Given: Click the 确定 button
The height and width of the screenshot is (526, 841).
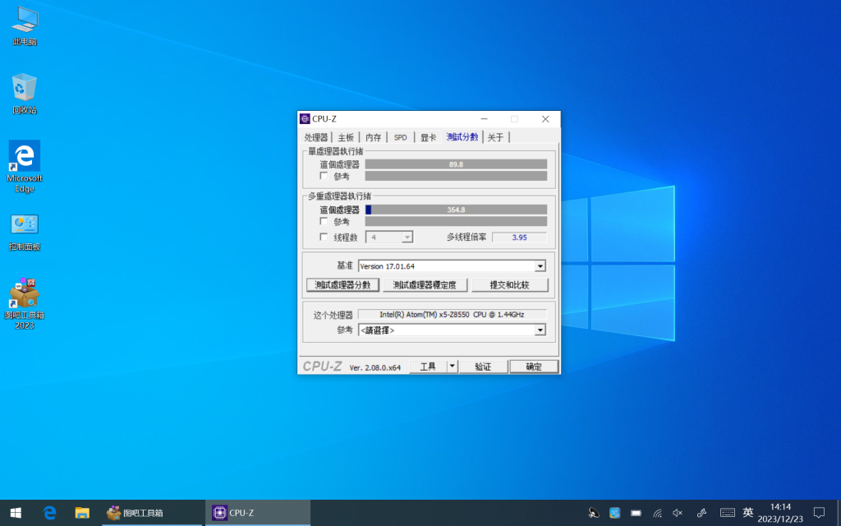Looking at the screenshot, I should coord(534,366).
